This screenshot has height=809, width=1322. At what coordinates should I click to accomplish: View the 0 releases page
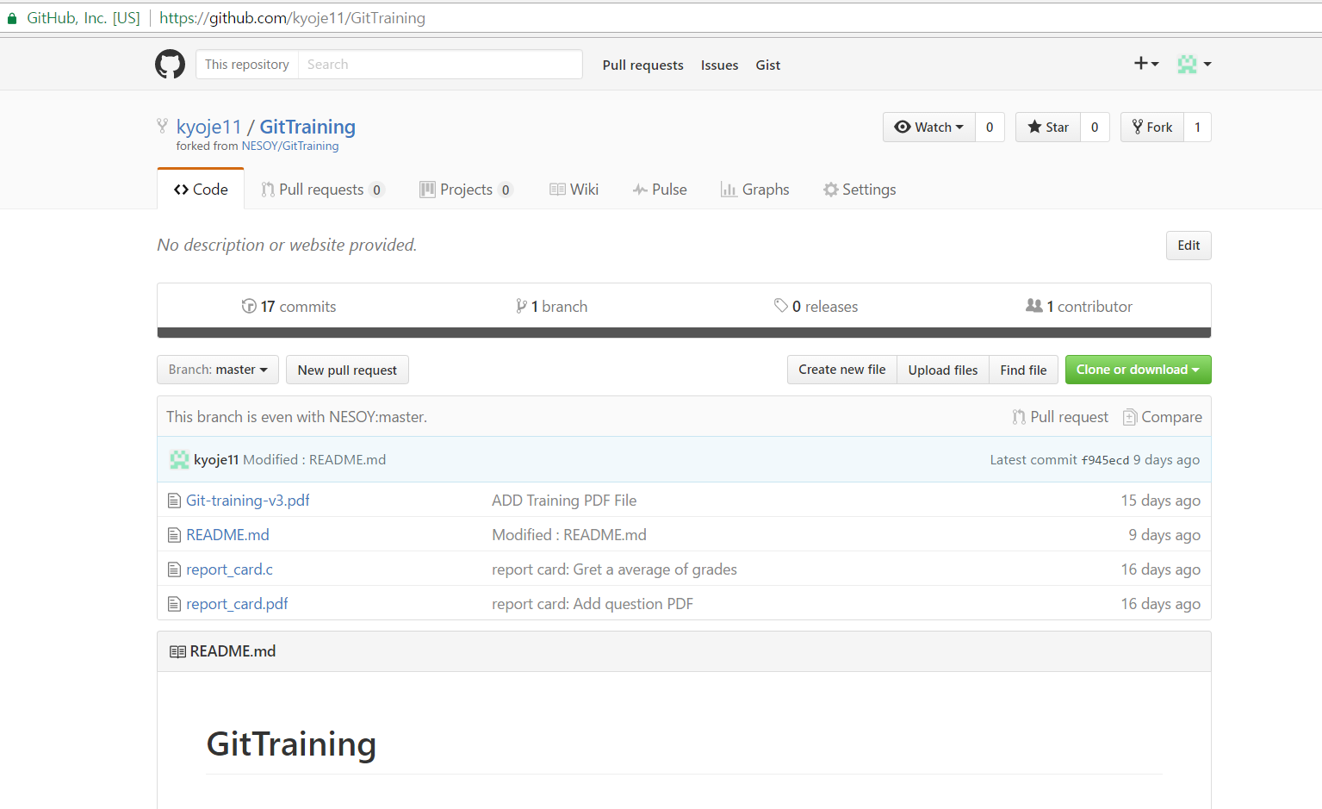[816, 307]
